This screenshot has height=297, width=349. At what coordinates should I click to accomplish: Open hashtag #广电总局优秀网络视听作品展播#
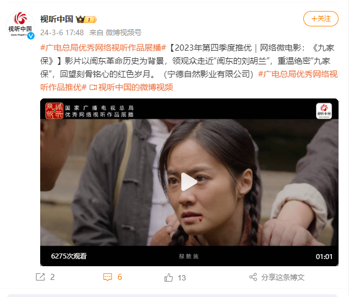click(x=103, y=48)
